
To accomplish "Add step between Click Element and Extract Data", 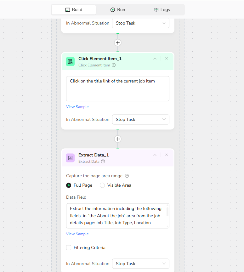I will tap(118, 139).
